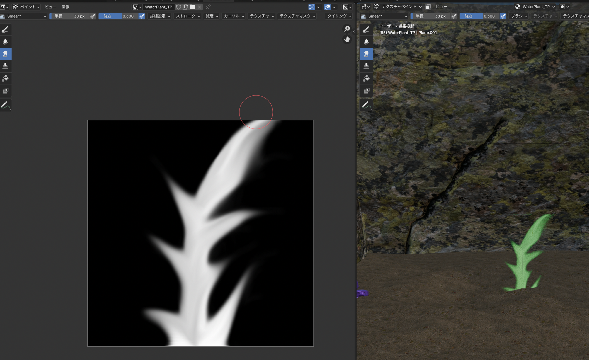This screenshot has width=589, height=360.
Task: Click the 半径 radius slider in image editor
Action: pyautogui.click(x=69, y=16)
